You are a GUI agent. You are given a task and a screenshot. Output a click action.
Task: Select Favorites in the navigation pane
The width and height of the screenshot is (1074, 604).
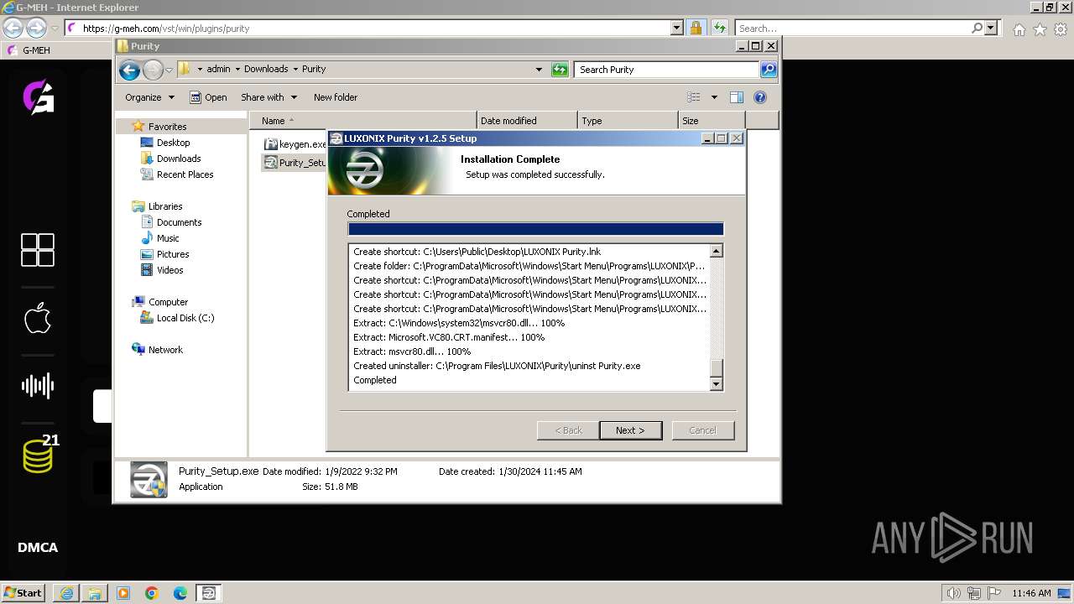(167, 127)
